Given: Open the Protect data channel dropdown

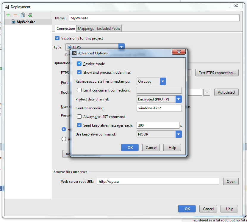Looking at the screenshot, I should coord(159,99).
